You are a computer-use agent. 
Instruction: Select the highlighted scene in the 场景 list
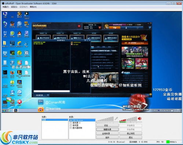(x=55, y=120)
